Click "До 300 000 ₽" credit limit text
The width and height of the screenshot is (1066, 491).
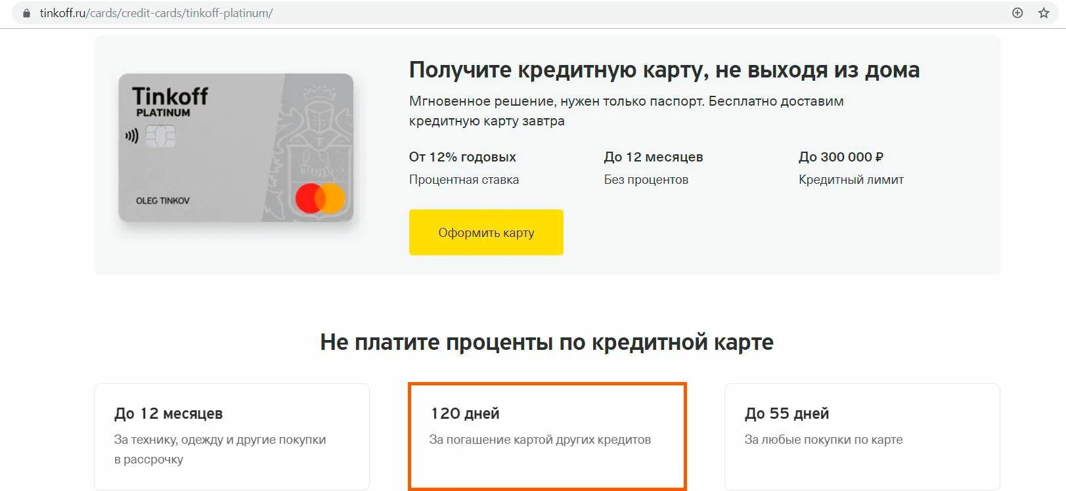click(841, 157)
